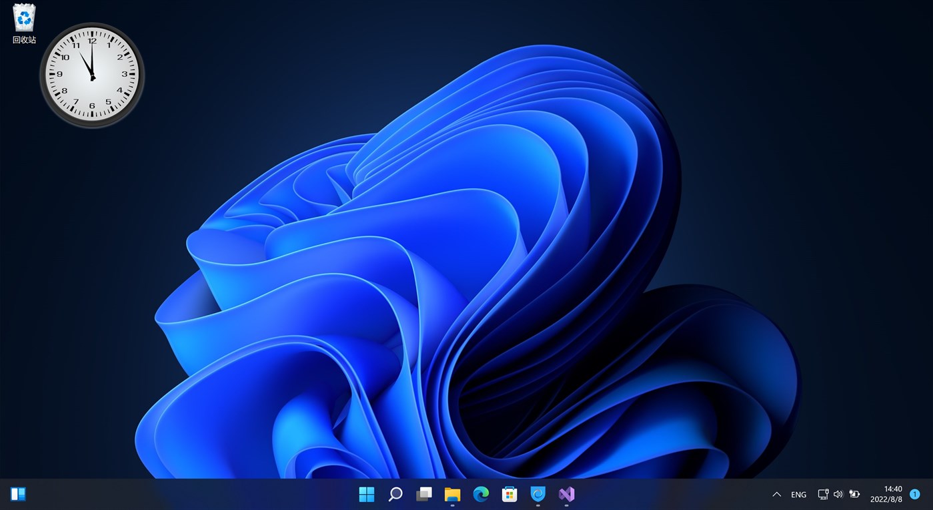Viewport: 933px width, 510px height.
Task: Launch Visual Studio from the taskbar
Action: (x=566, y=494)
